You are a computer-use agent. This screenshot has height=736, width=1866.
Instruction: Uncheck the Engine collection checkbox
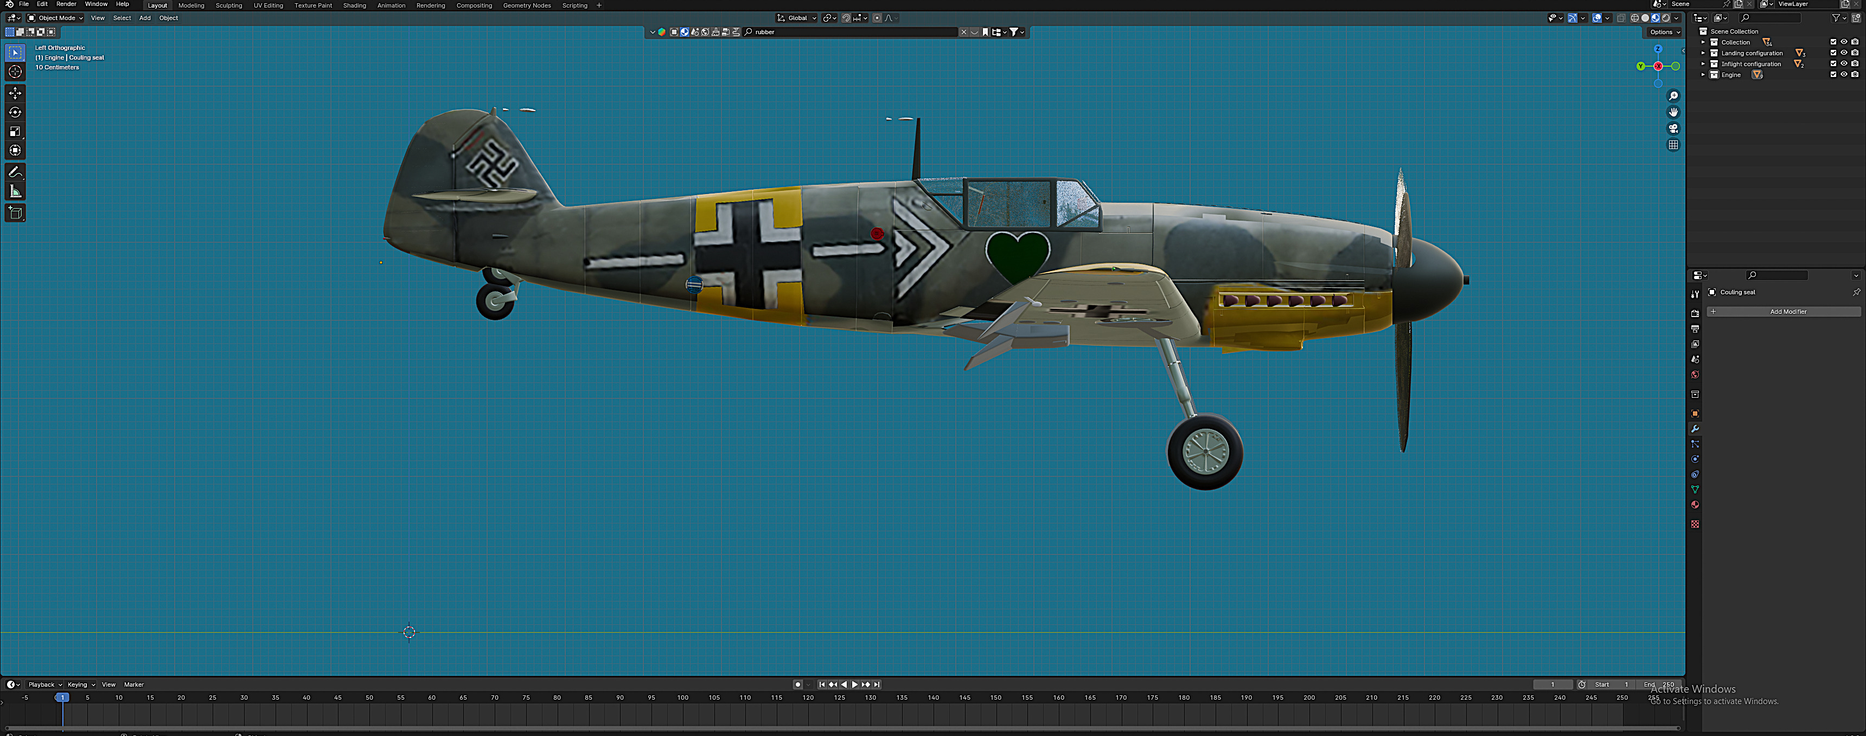[1833, 75]
